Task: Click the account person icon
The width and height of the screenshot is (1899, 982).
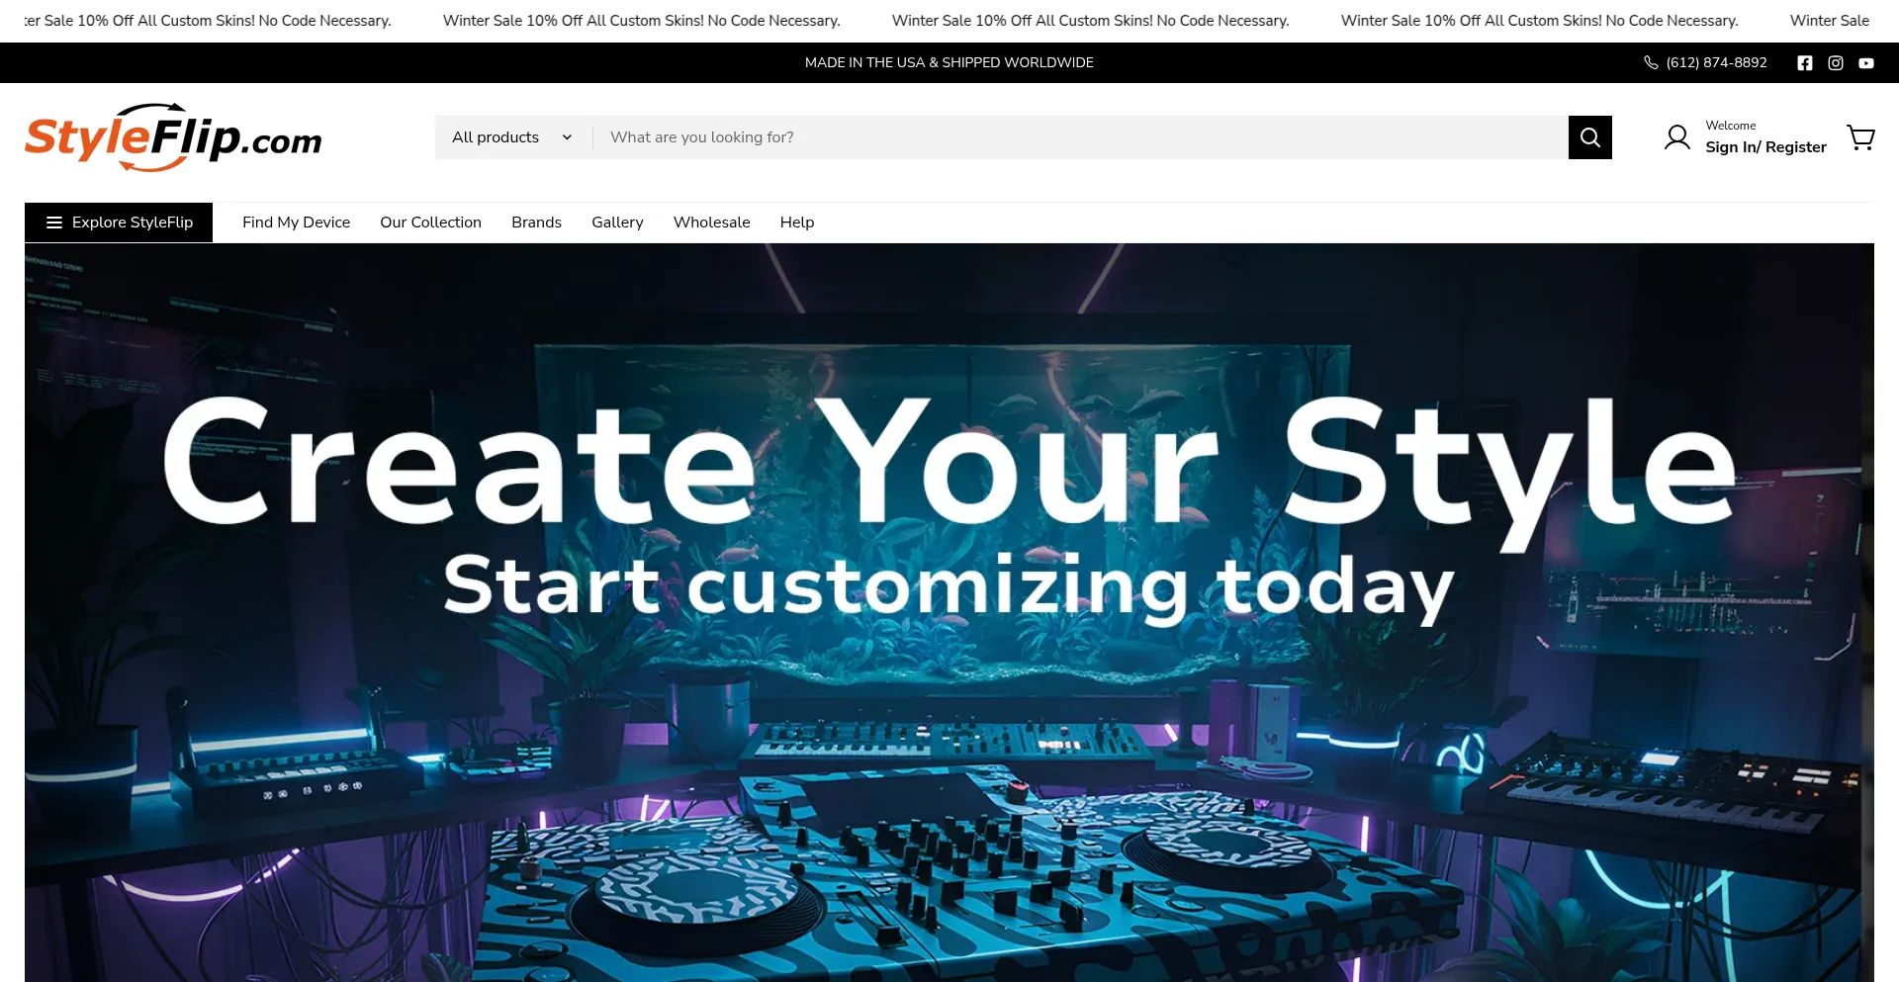Action: (x=1676, y=136)
